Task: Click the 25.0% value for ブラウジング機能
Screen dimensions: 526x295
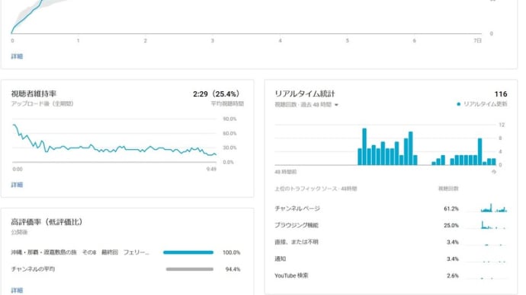Action: 451,225
